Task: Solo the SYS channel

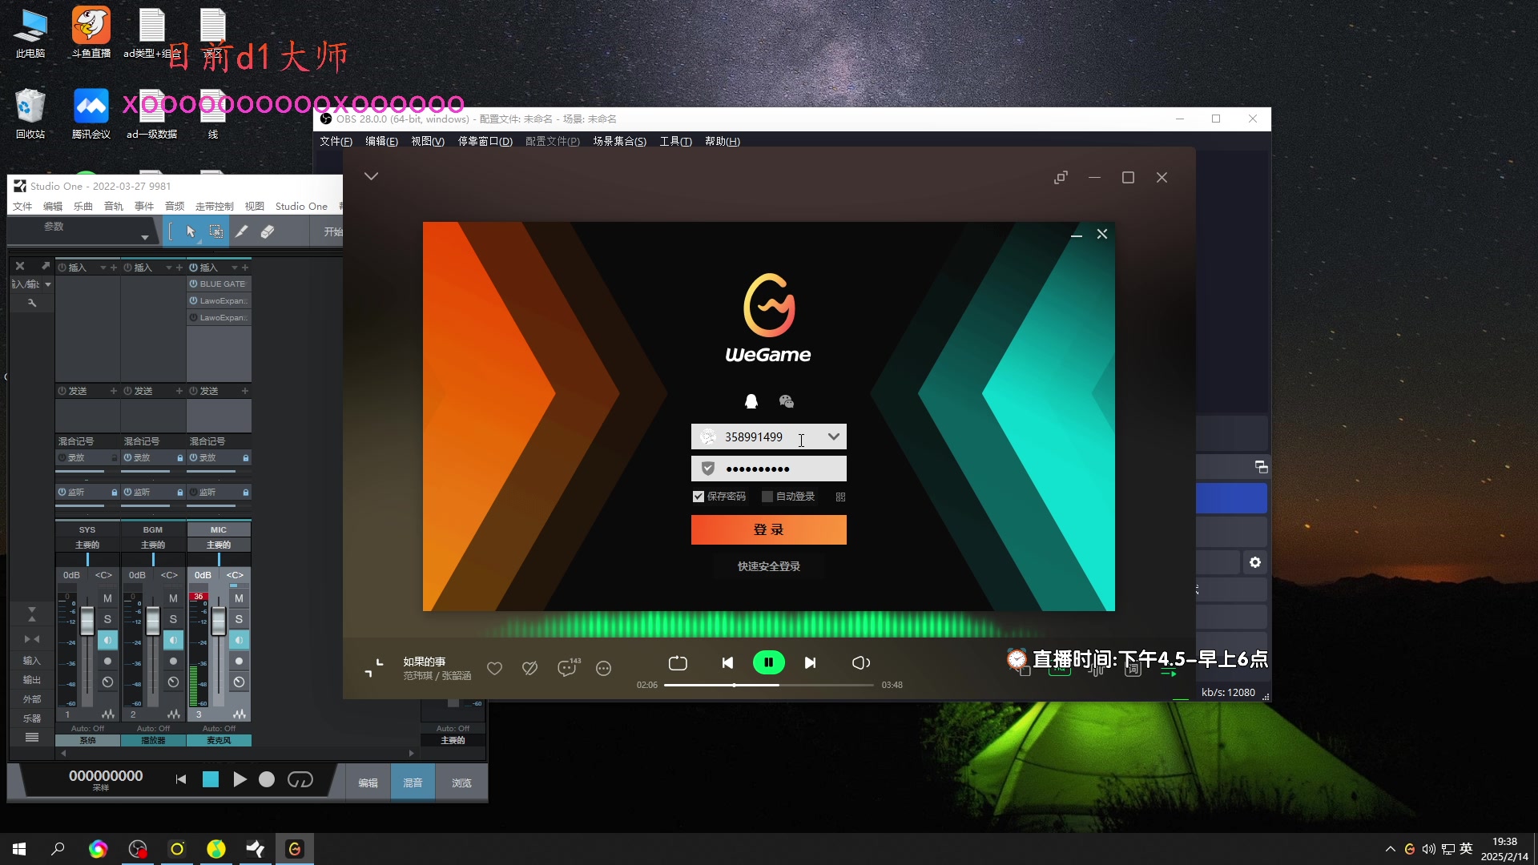Action: 107,619
